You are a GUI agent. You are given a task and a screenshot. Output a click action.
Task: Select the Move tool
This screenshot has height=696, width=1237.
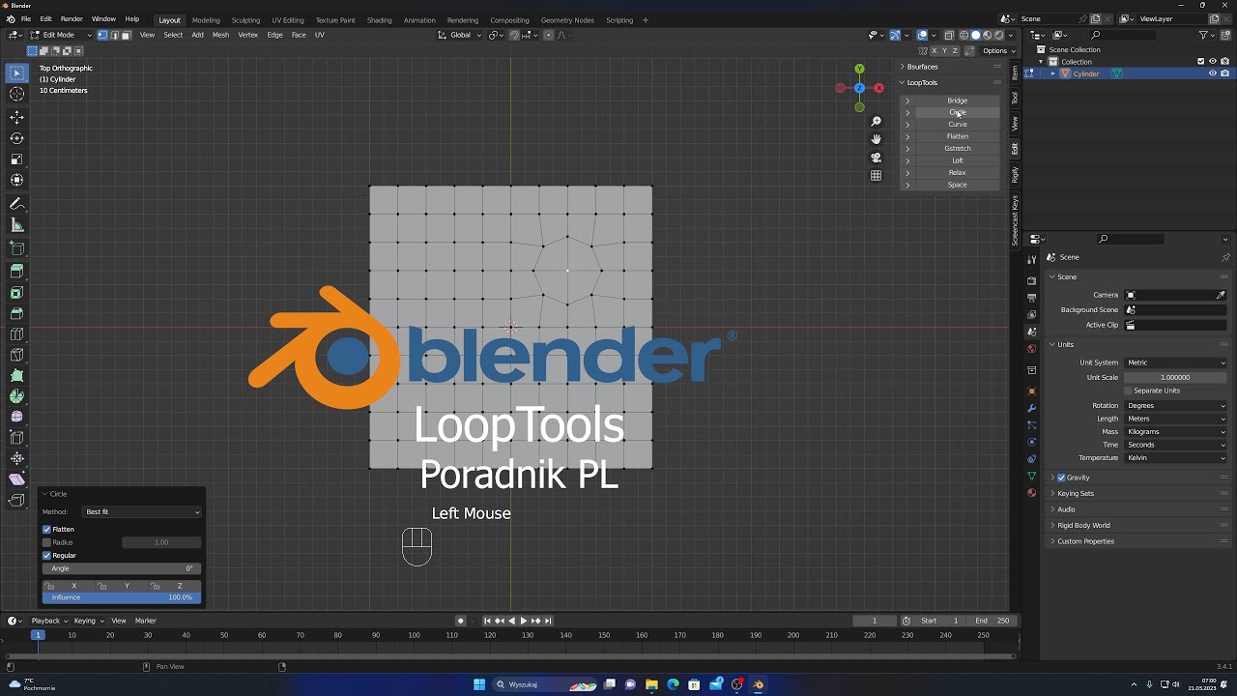pos(16,117)
